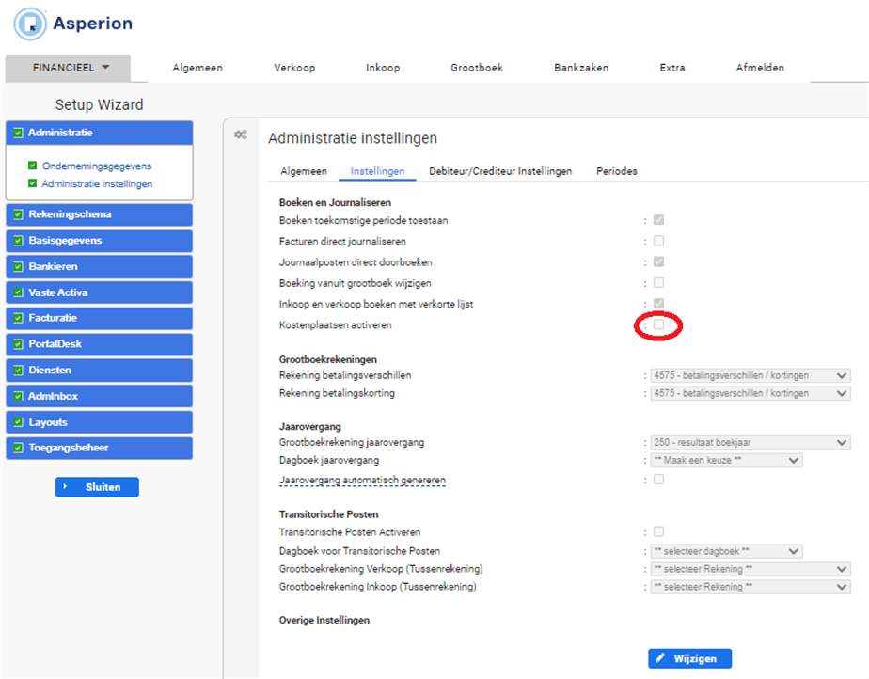
Task: Open Grootboekrekening Inkoop Tussenrekening dropdown
Action: coord(750,587)
